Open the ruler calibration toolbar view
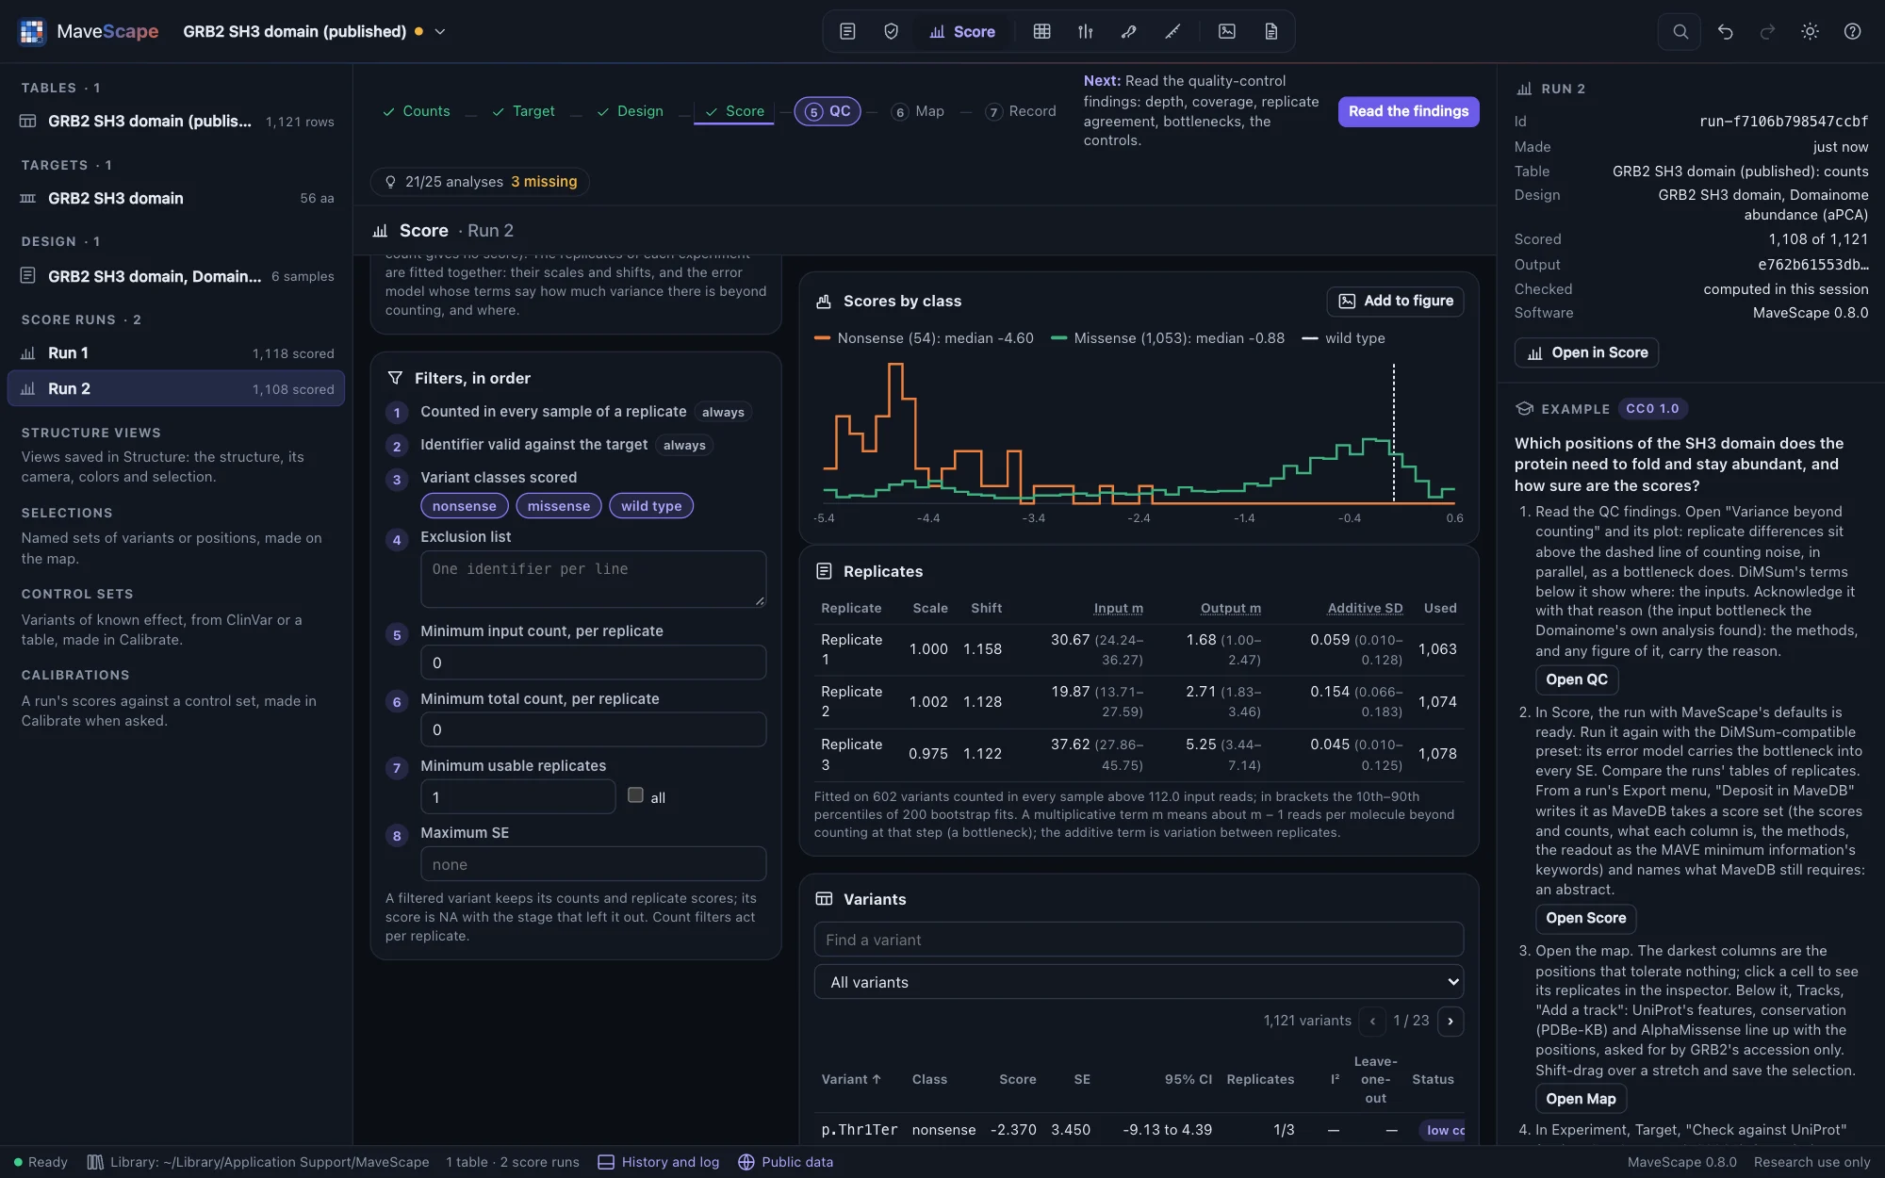Screen dimensions: 1885x1178 point(1172,32)
